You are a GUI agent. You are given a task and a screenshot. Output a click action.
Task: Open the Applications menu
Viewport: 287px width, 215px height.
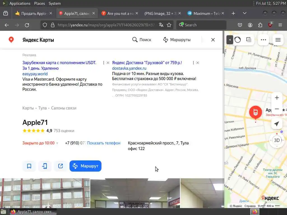click(20, 3)
